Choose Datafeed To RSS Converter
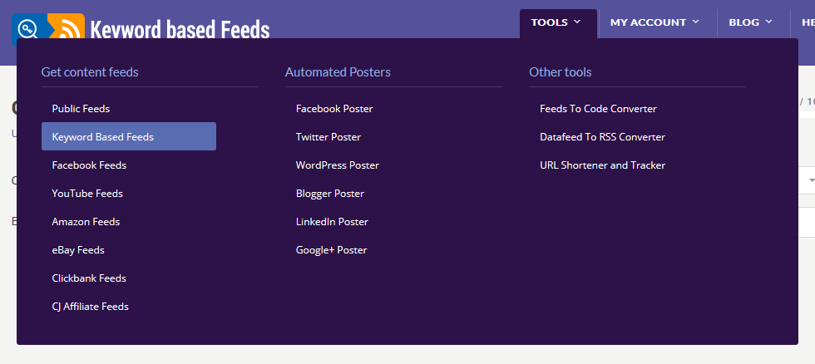 602,136
